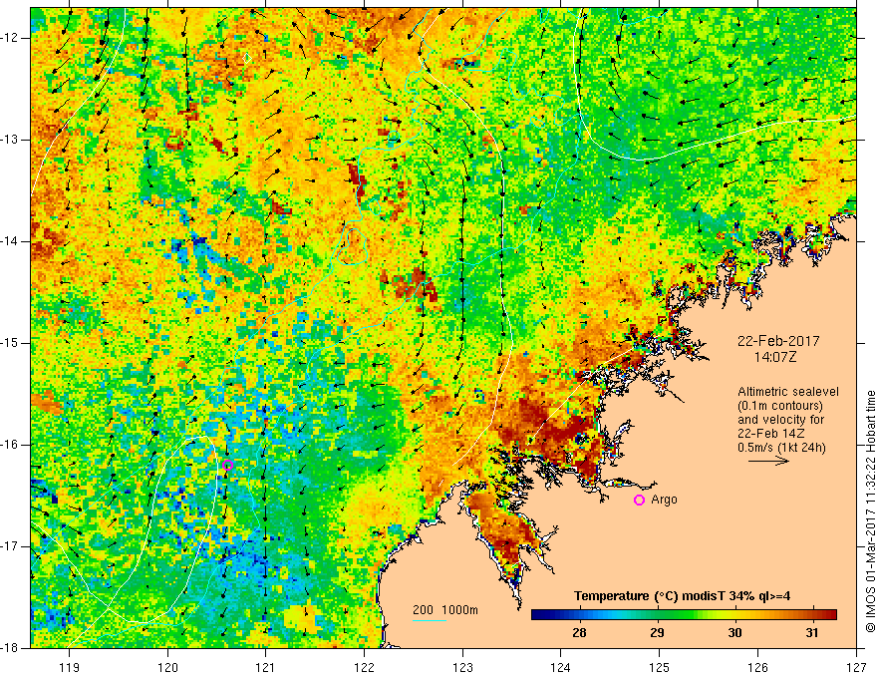The height and width of the screenshot is (678, 877).
Task: Click the velocity scale reference arrow
Action: point(769,461)
